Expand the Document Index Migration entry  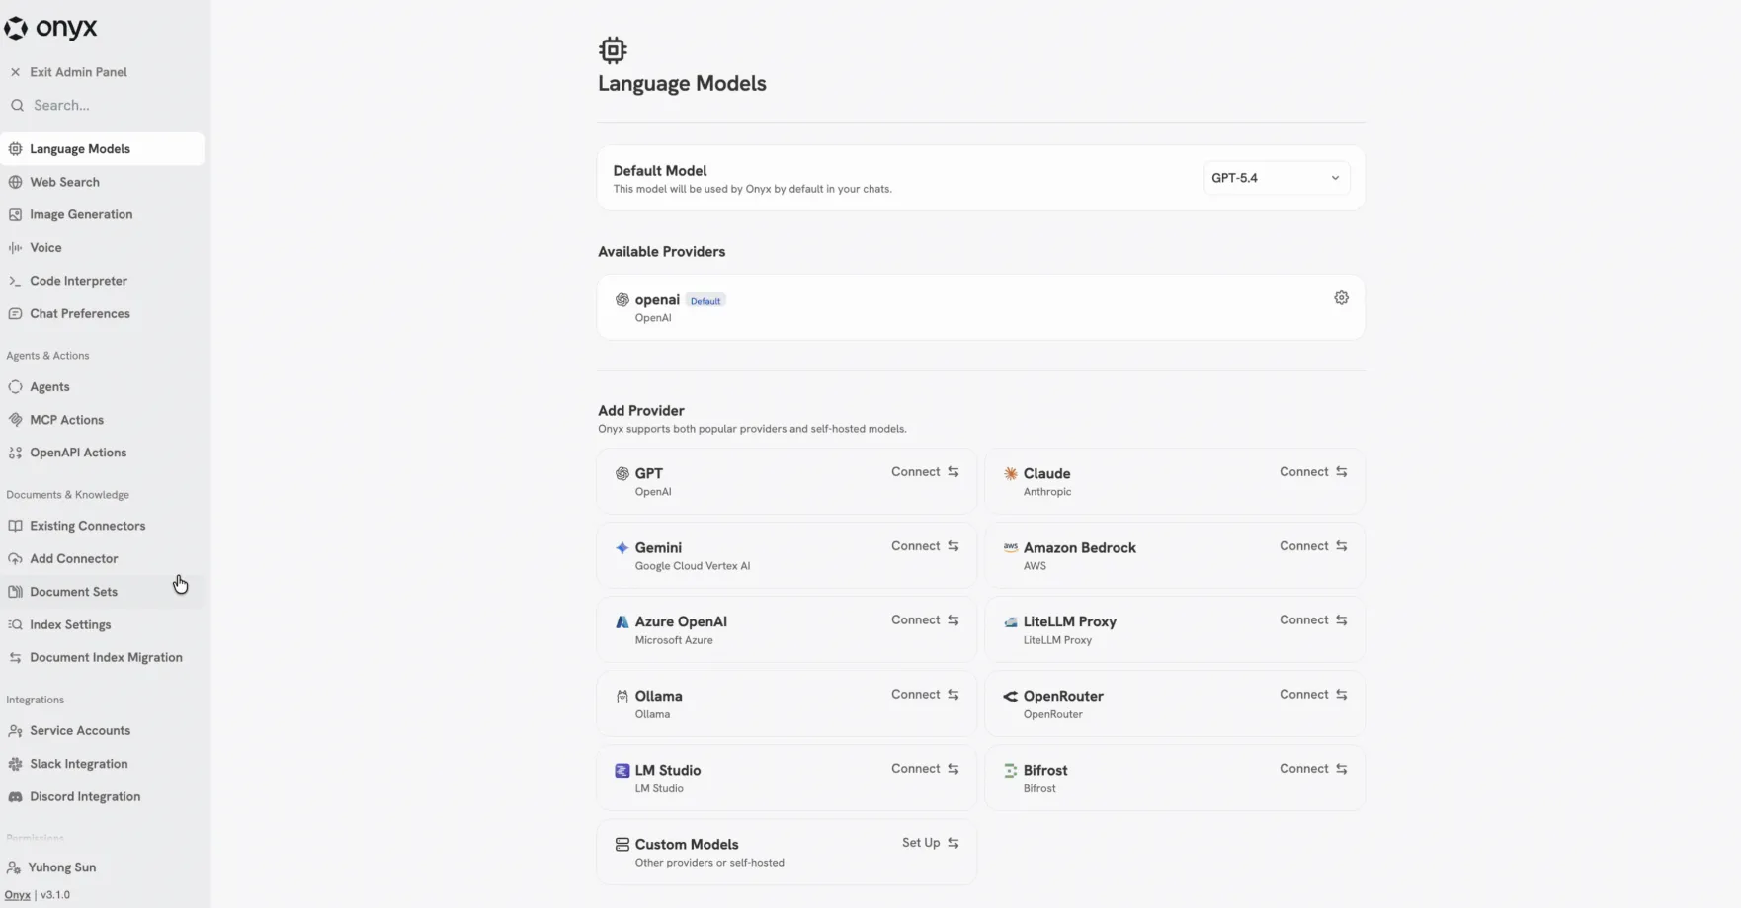[x=105, y=657]
